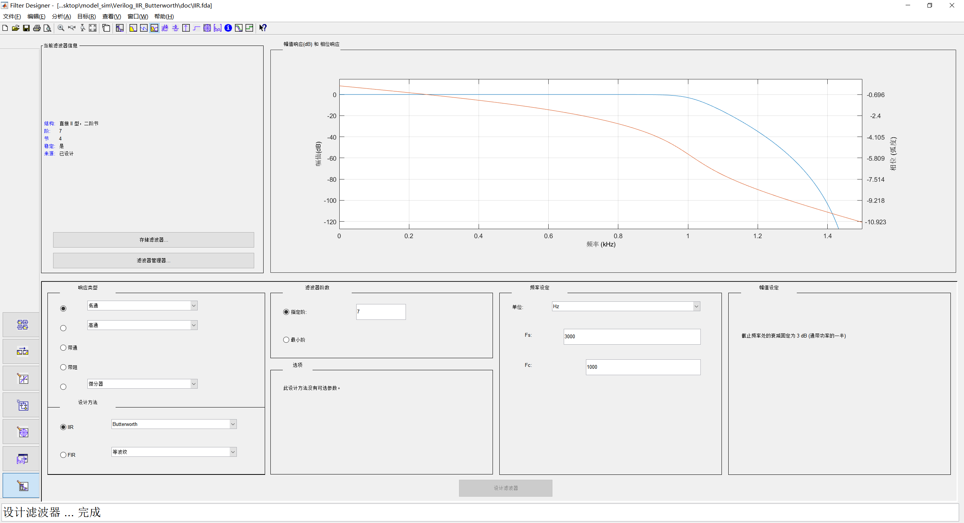Open the 分析(A) menu
The height and width of the screenshot is (523, 964).
click(x=61, y=17)
